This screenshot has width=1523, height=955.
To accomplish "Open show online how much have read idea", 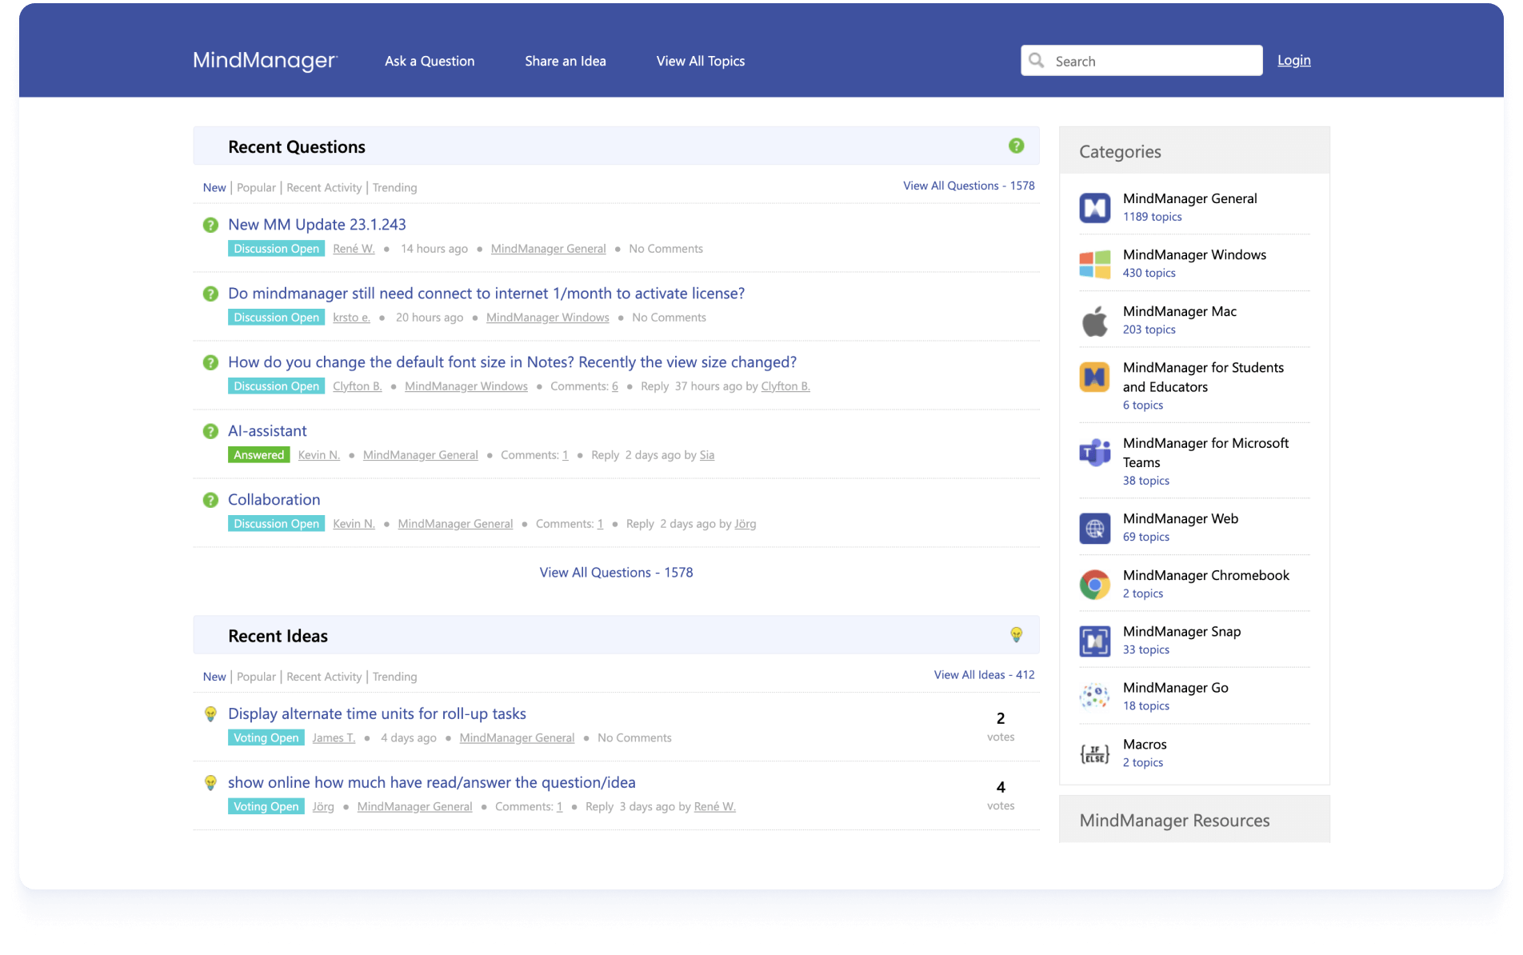I will 432,782.
